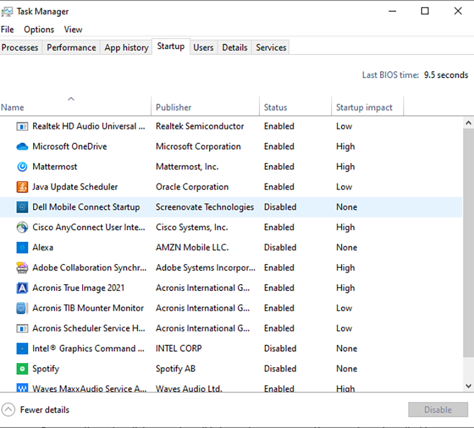
Task: Click the Microsoft OneDrive cloud icon
Action: [22, 147]
